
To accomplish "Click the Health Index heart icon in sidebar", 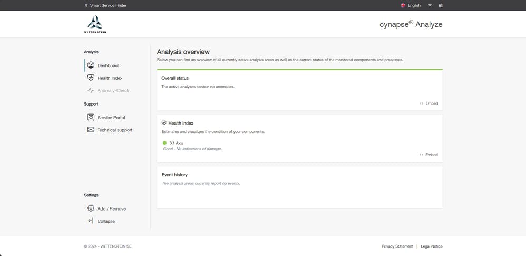I will 91,78.
